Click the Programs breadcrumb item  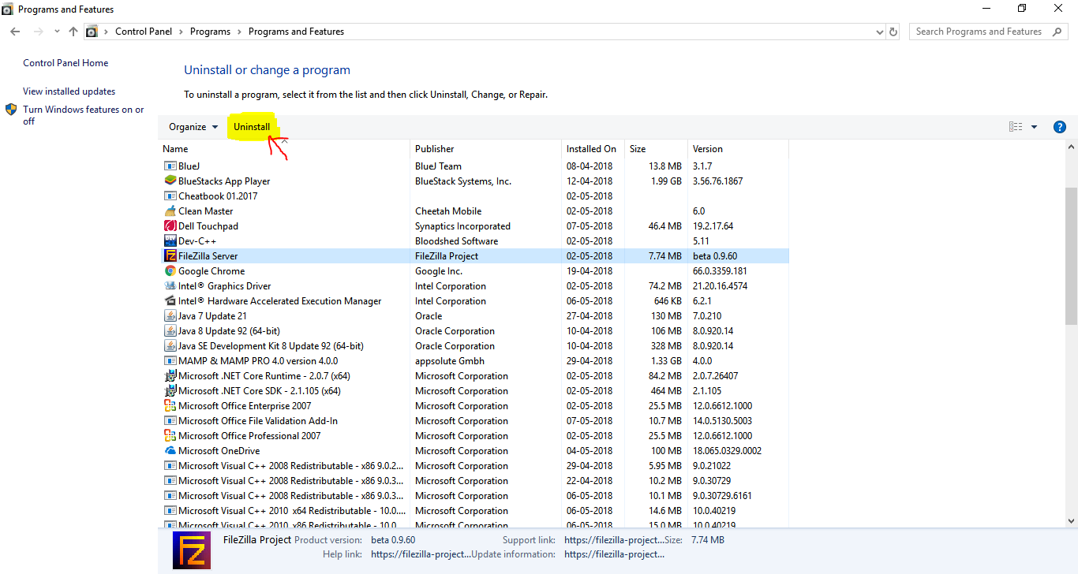[210, 32]
